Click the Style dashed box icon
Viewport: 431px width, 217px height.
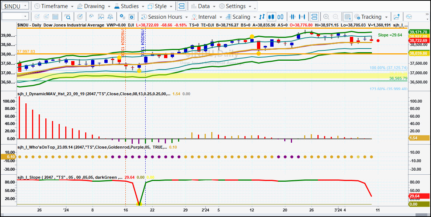151,6
